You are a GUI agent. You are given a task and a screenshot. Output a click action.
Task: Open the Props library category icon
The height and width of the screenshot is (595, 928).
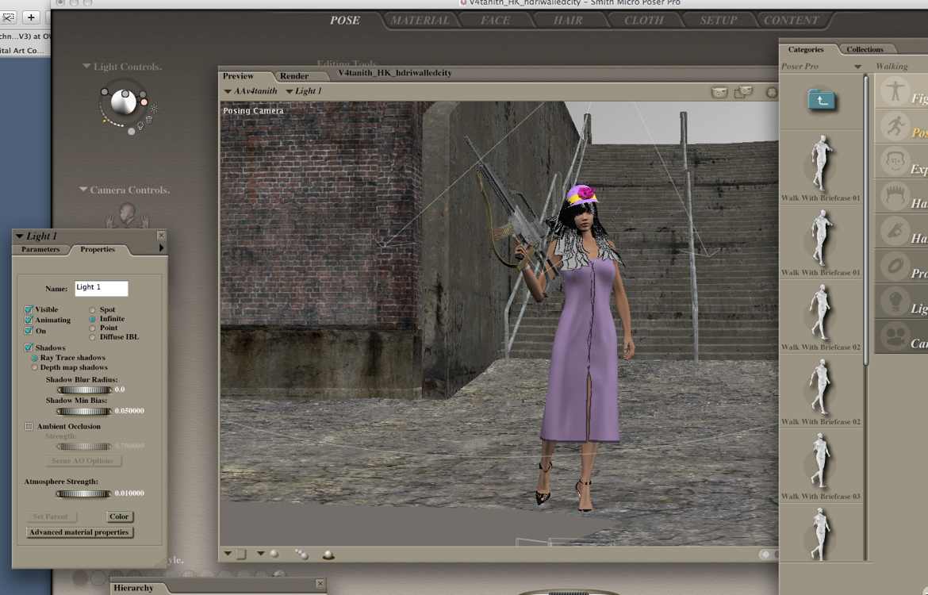pyautogui.click(x=897, y=267)
